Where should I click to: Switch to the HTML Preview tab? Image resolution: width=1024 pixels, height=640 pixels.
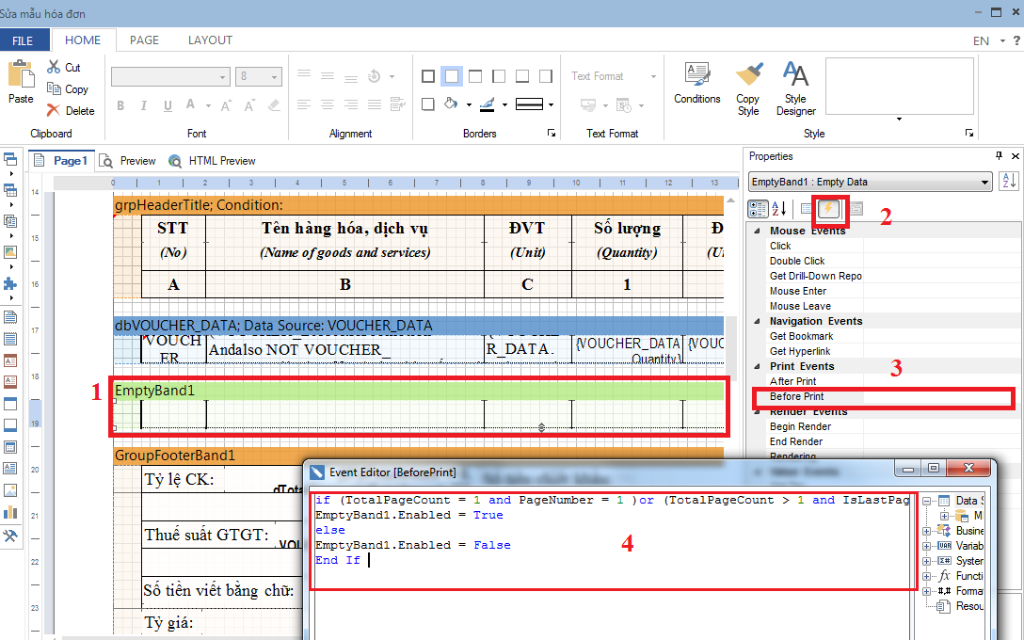pos(213,161)
